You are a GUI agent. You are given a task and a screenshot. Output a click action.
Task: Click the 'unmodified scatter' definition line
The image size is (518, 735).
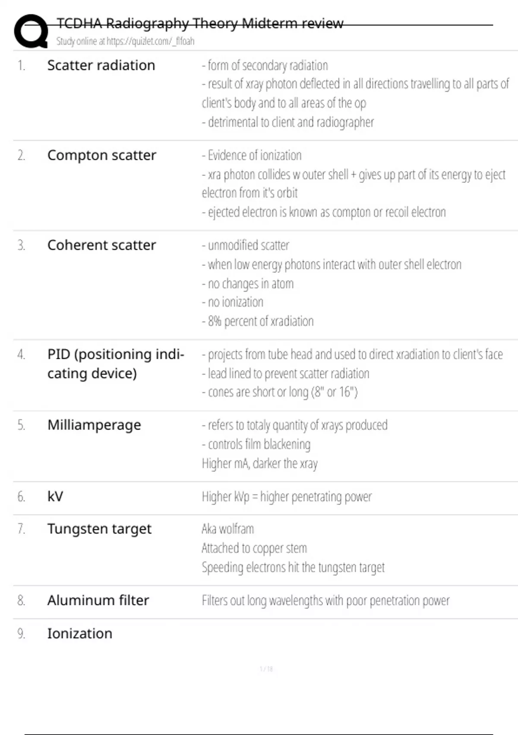(x=245, y=245)
